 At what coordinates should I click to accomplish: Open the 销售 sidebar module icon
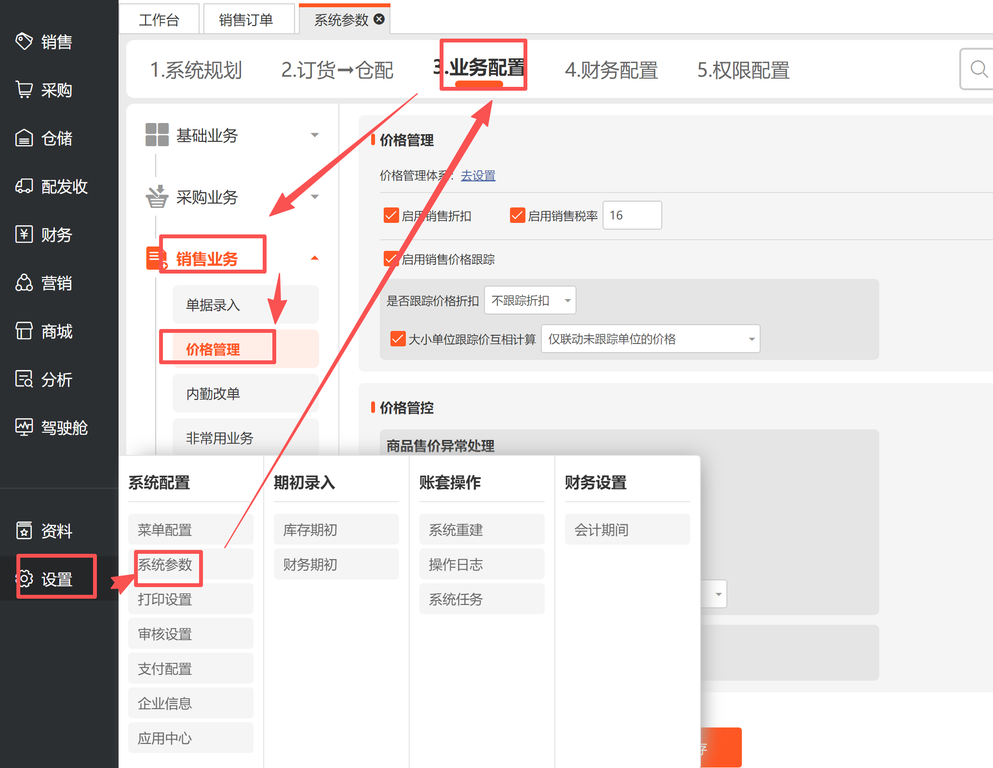(x=24, y=41)
